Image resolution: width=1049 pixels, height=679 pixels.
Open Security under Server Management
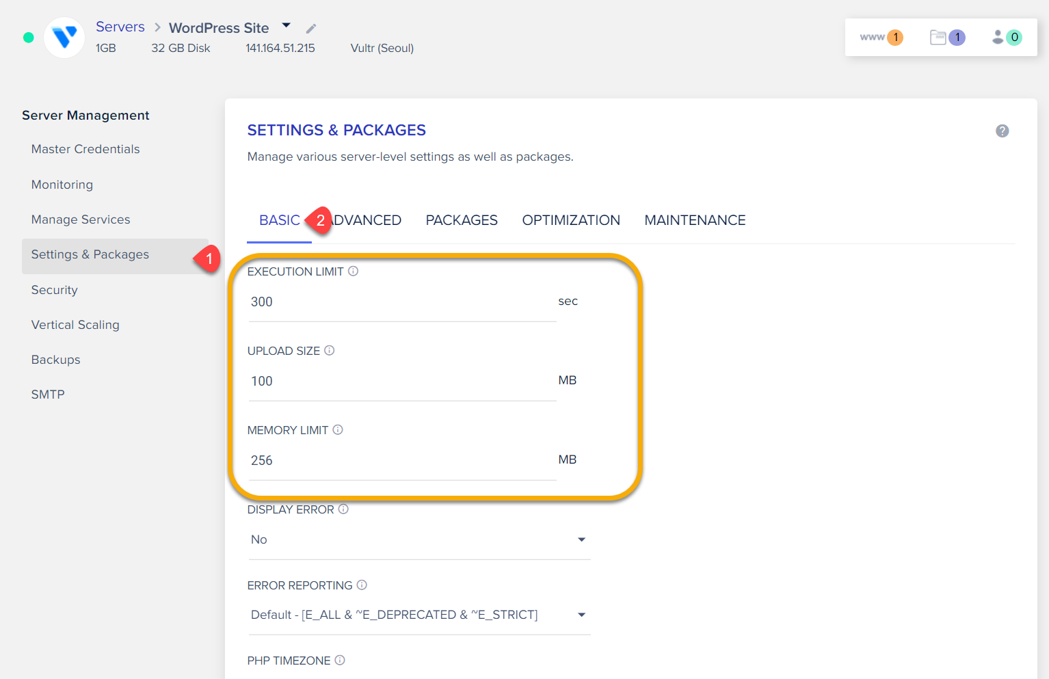54,289
